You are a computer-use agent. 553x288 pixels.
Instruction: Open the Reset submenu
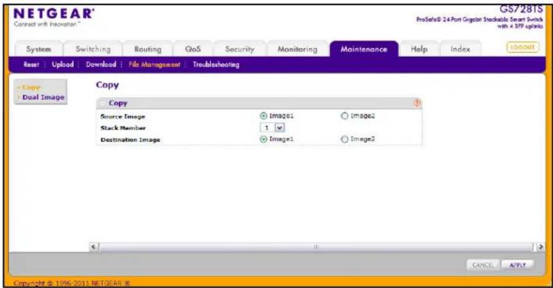point(31,64)
